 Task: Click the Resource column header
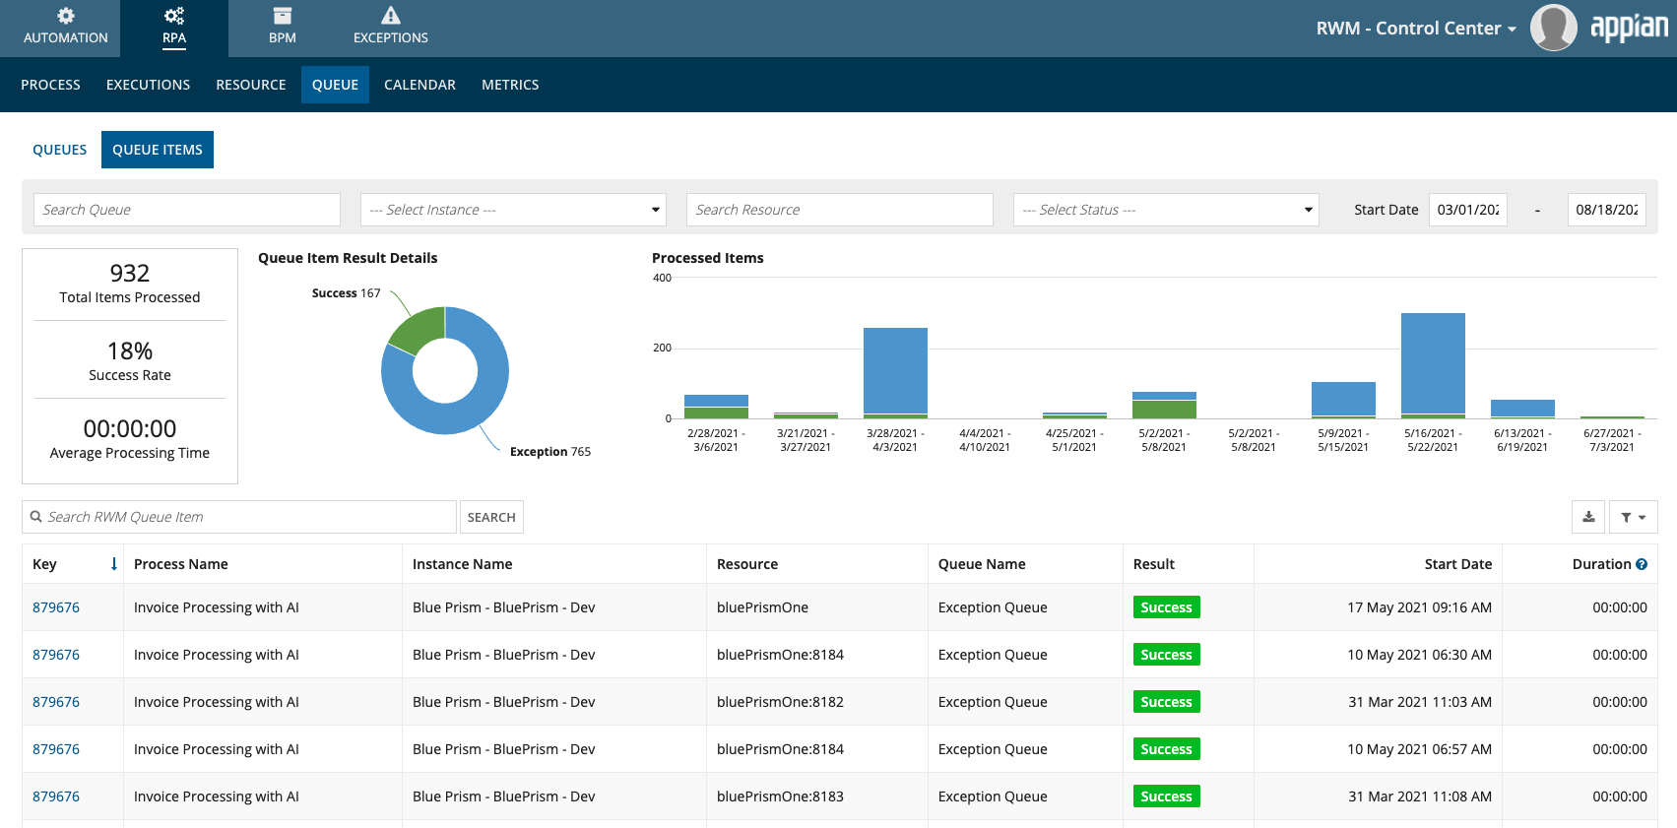pos(747,564)
